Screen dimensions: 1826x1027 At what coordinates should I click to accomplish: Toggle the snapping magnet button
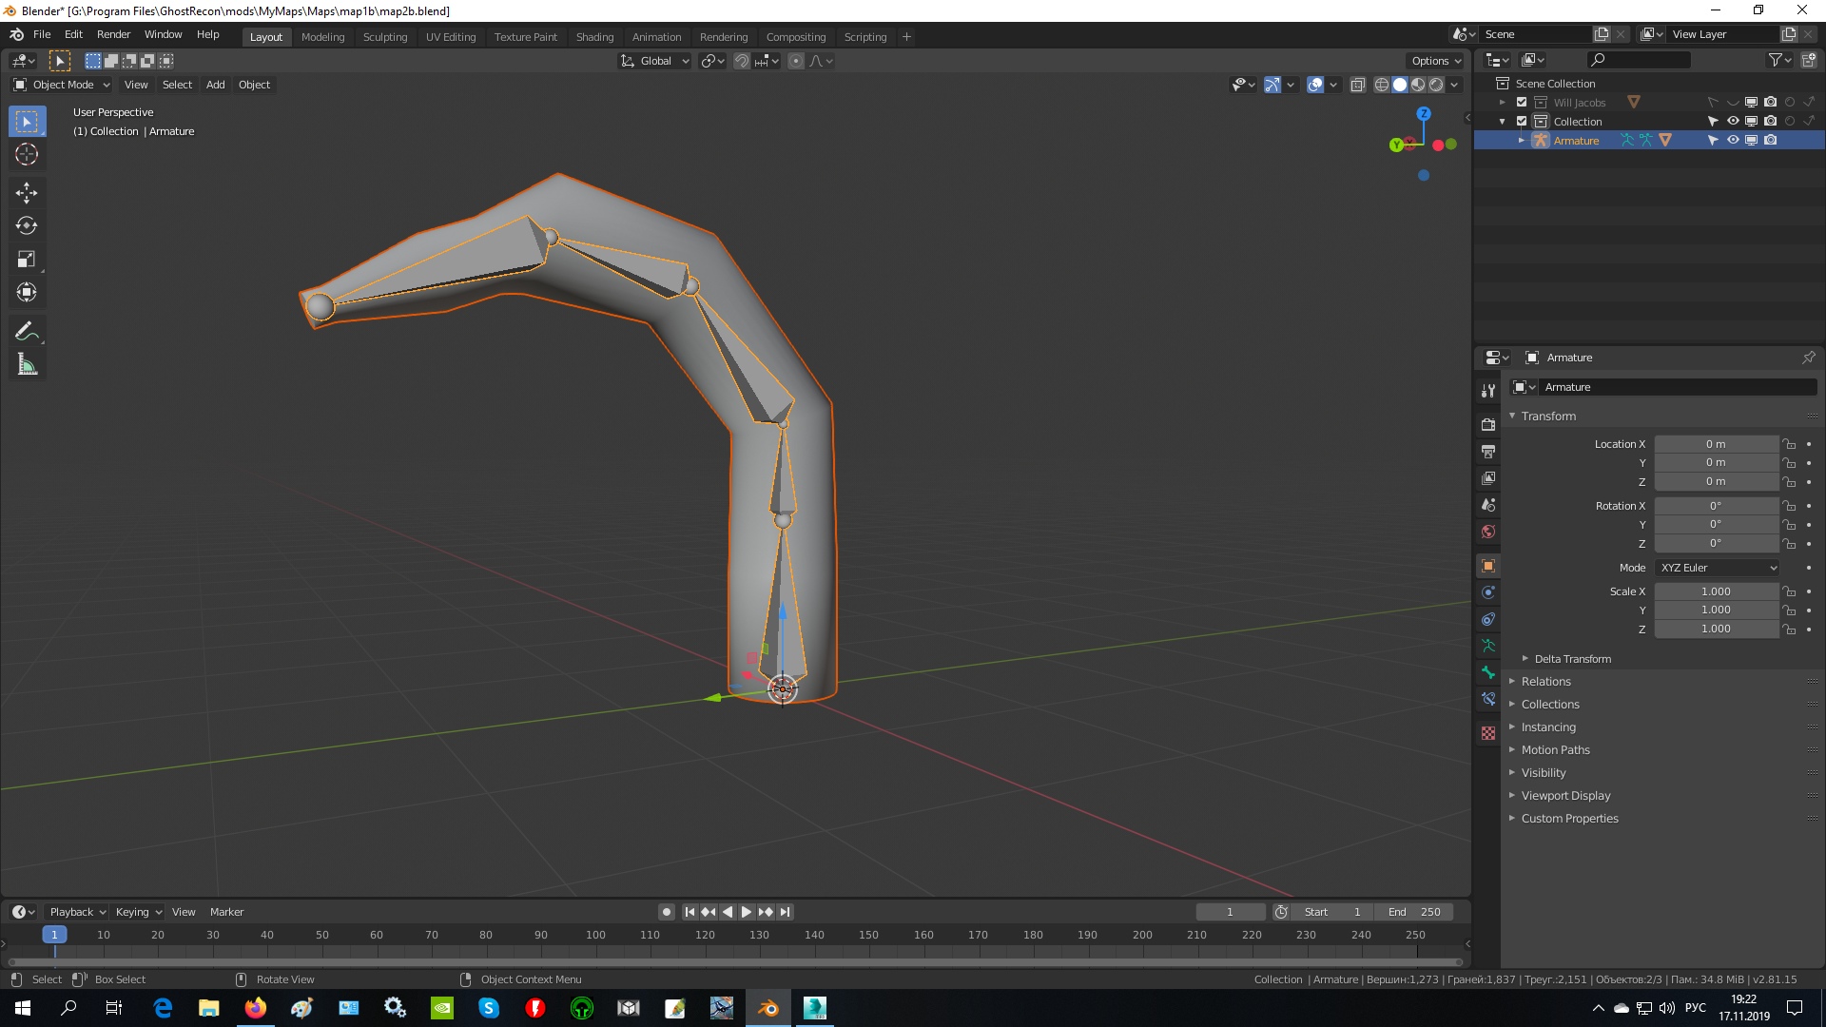[x=741, y=61]
